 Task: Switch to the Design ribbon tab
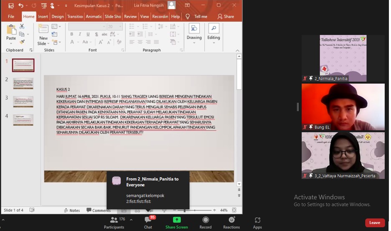(58, 17)
